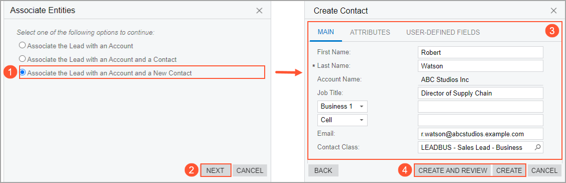Open the User-Defined Fields tab

coord(443,32)
